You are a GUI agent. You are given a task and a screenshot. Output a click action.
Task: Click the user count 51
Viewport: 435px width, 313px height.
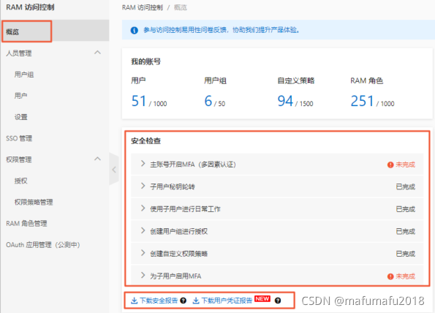(x=139, y=101)
